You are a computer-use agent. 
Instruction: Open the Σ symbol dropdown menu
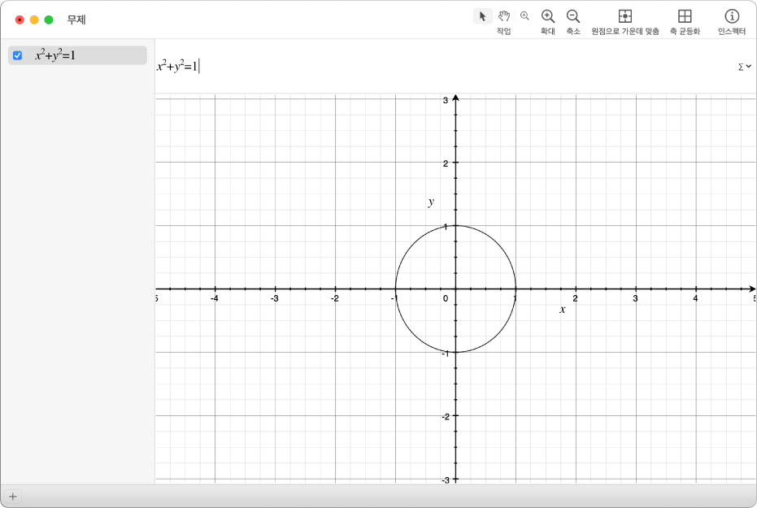point(744,67)
